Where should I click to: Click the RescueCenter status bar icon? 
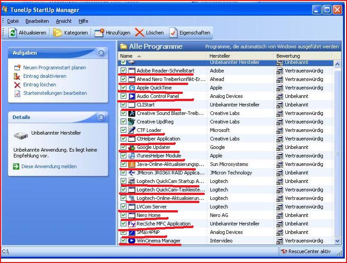pyautogui.click(x=284, y=251)
